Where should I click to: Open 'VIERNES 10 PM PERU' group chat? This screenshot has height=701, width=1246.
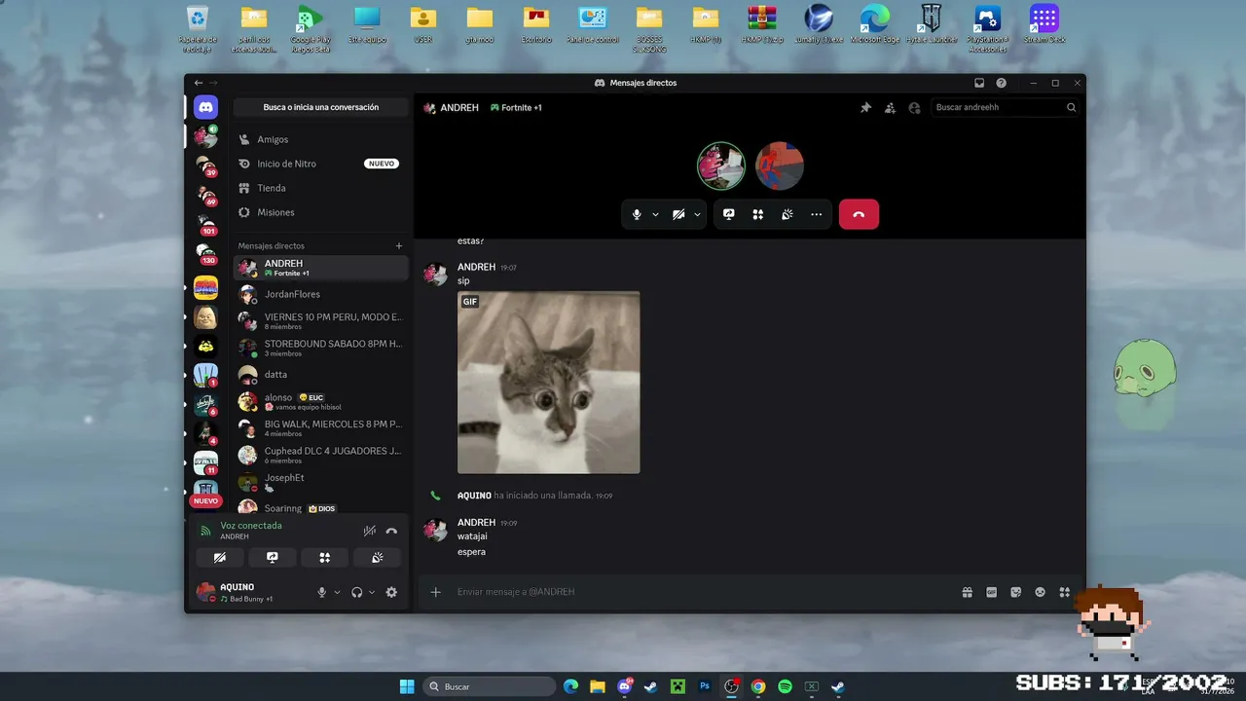320,321
